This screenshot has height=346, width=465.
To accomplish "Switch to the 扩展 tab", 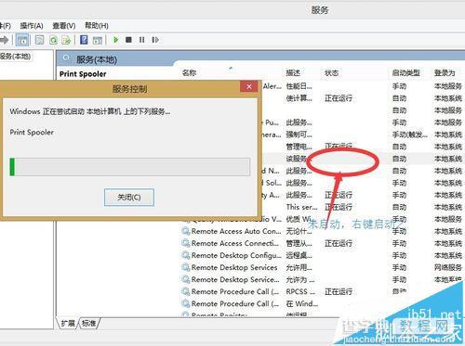I will 68,324.
